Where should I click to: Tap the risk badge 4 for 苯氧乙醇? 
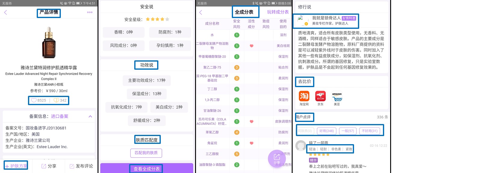237,132
